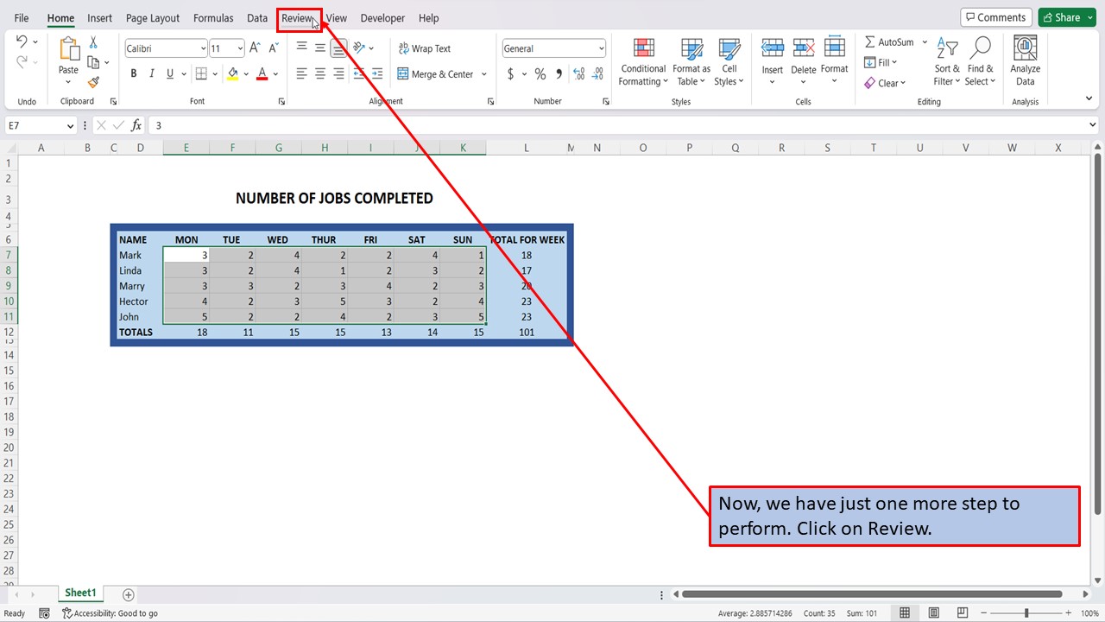This screenshot has height=622, width=1105.
Task: Enable Wrap Text
Action: coord(425,48)
